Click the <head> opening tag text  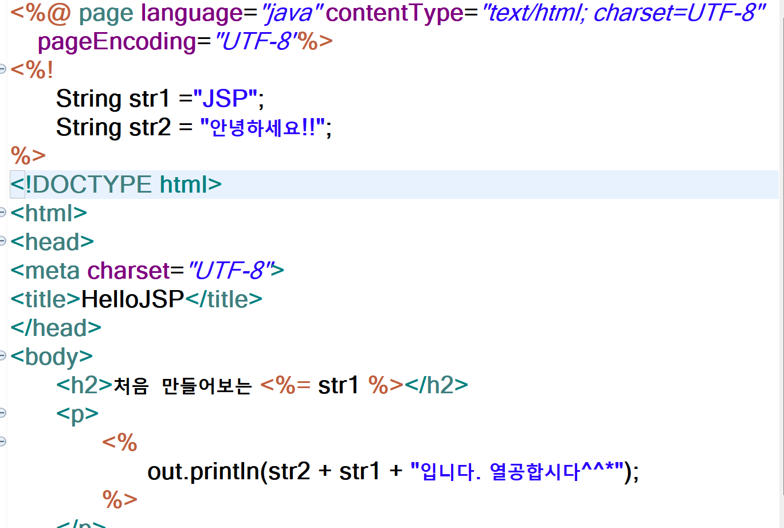[52, 242]
